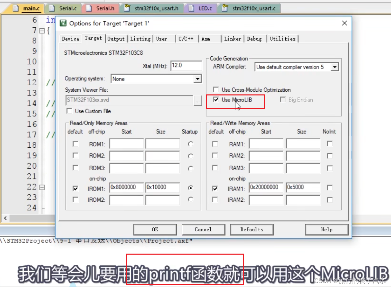Collapse the code fold at line 7

pos(42,31)
